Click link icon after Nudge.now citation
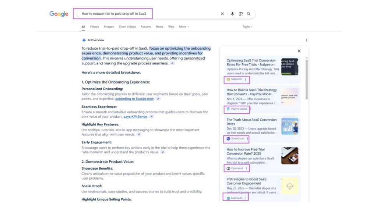This screenshot has width=377, height=212. click(158, 99)
